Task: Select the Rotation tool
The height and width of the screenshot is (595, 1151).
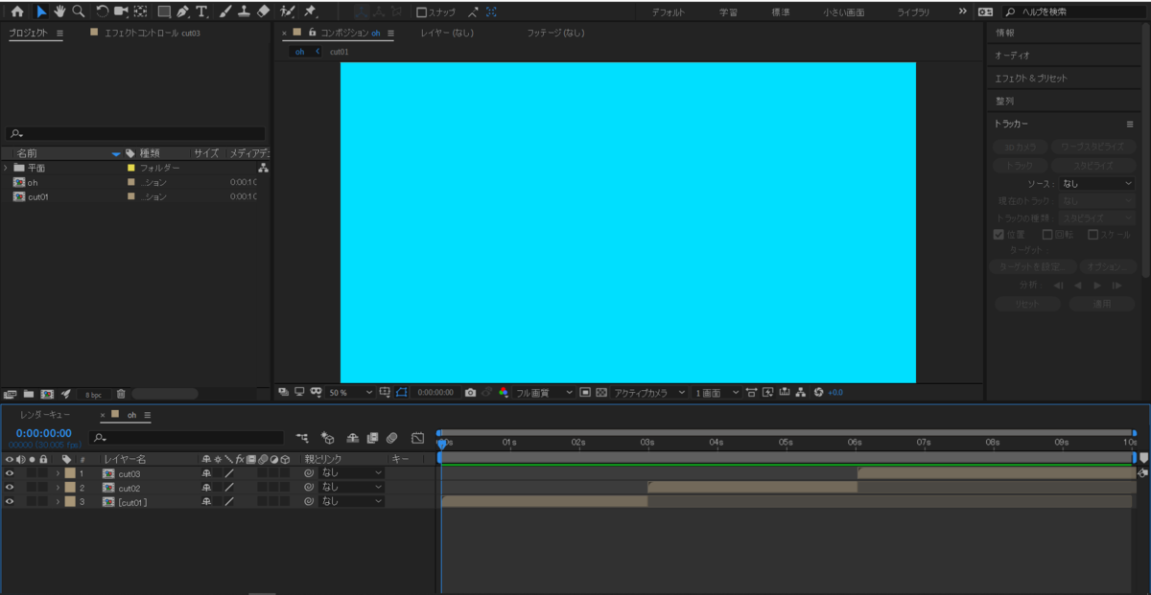Action: pyautogui.click(x=102, y=12)
